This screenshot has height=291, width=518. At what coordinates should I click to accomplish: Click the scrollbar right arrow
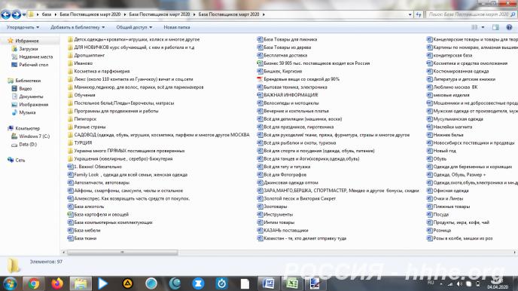click(514, 253)
